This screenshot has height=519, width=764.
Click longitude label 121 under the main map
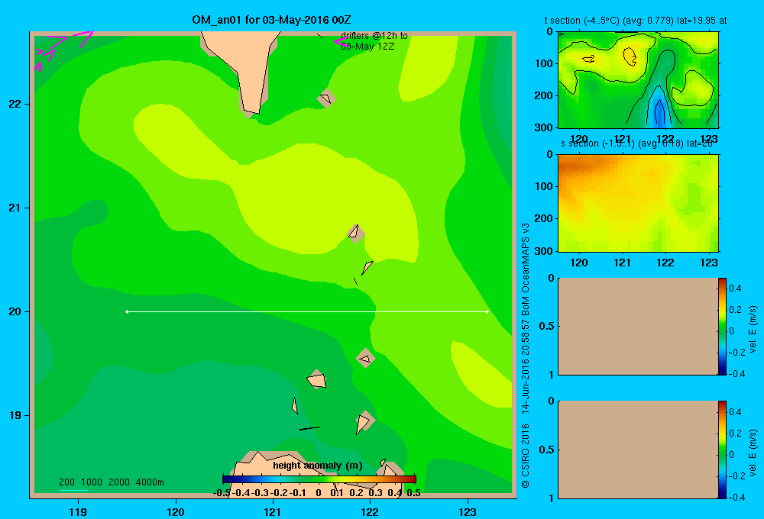coord(273,511)
